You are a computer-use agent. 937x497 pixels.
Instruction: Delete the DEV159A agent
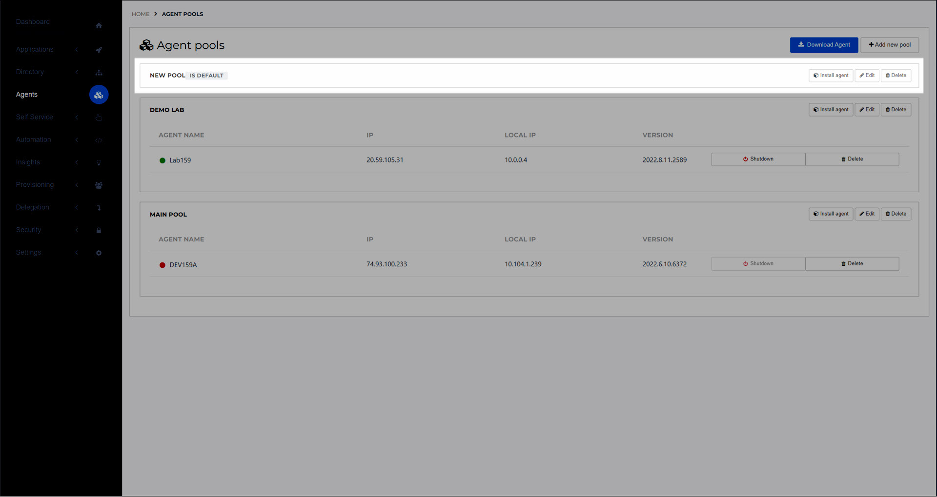(852, 264)
